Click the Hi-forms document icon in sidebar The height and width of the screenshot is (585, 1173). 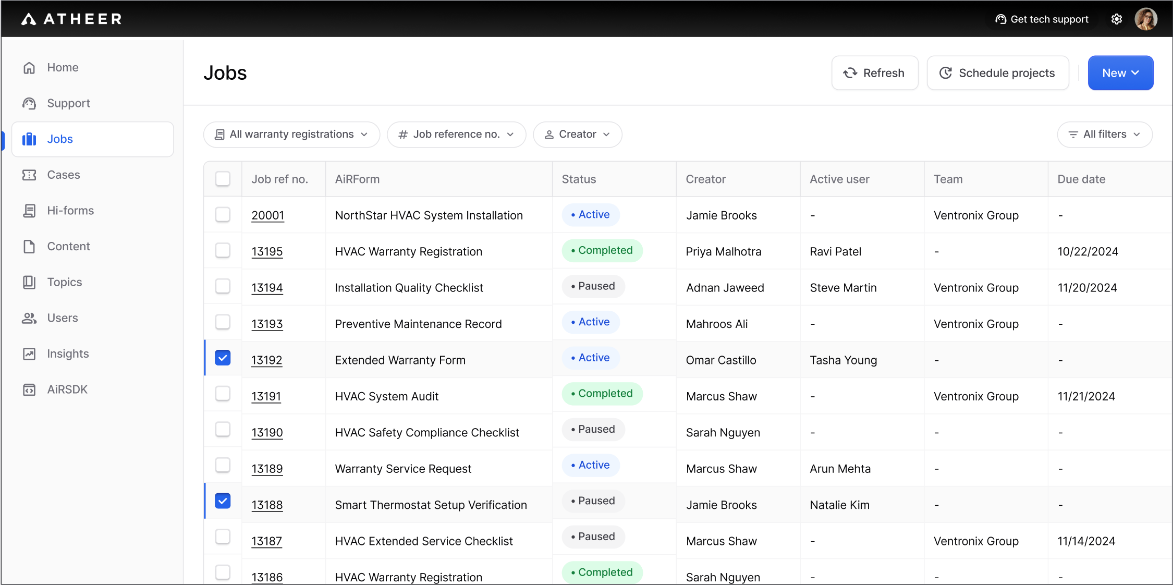point(29,211)
